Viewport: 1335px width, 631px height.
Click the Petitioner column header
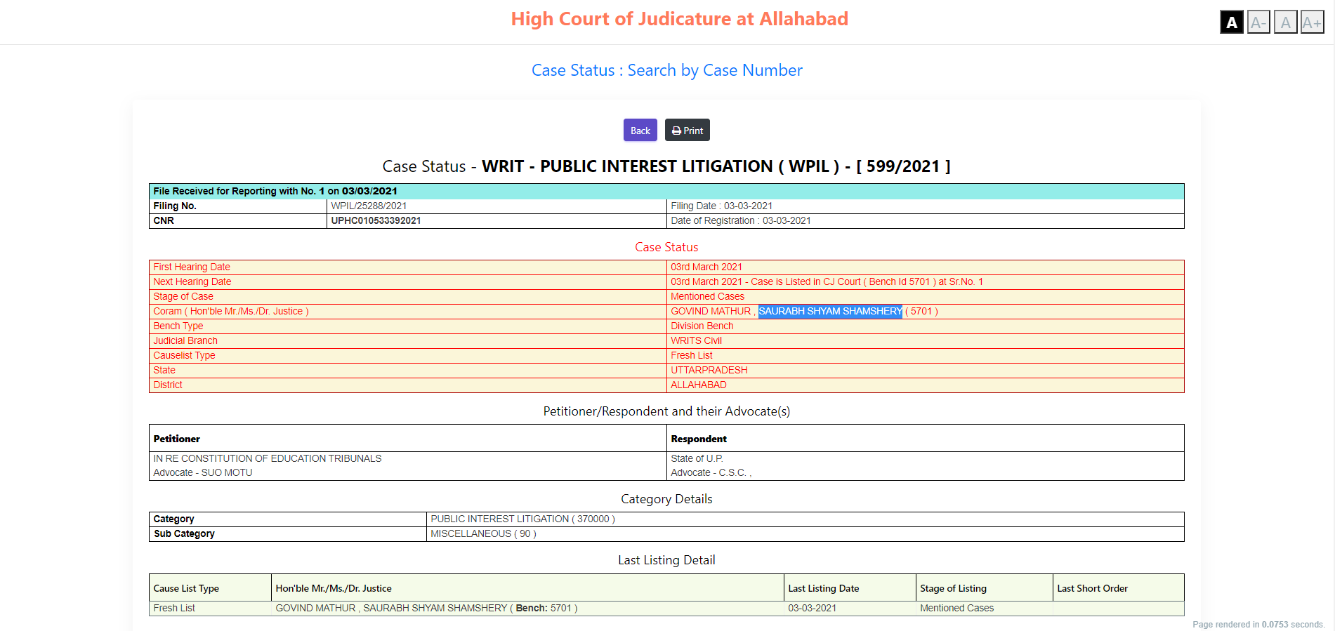click(177, 439)
